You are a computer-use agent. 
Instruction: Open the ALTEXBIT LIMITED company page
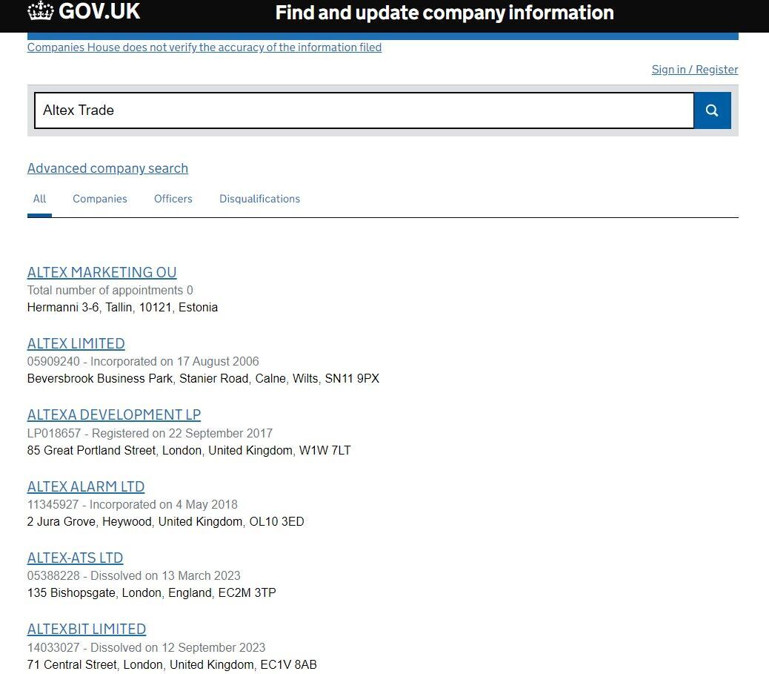[x=87, y=629]
